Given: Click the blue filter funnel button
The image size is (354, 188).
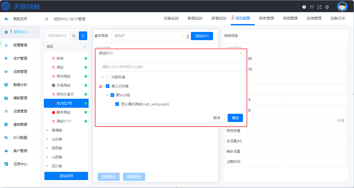Looking at the screenshot, I should pos(83,36).
